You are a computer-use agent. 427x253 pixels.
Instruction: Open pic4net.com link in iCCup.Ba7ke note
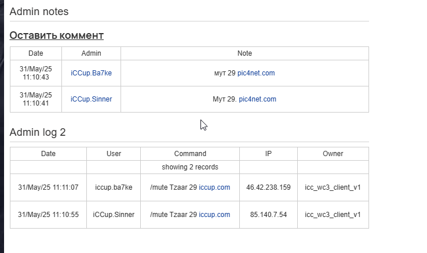pos(256,73)
